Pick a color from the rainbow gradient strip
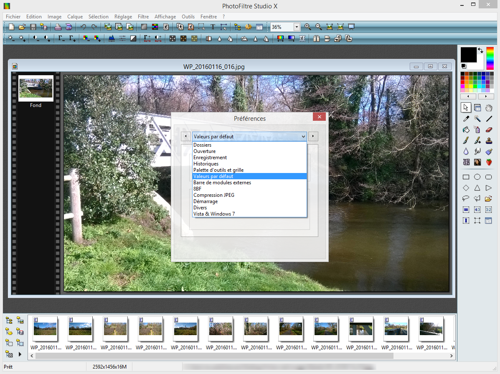Viewport: 500px width, 374px height. point(490,59)
